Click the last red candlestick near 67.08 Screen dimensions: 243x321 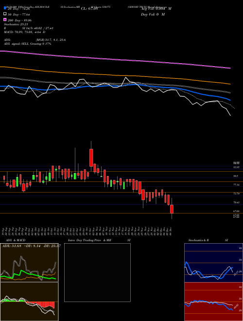click(x=172, y=209)
